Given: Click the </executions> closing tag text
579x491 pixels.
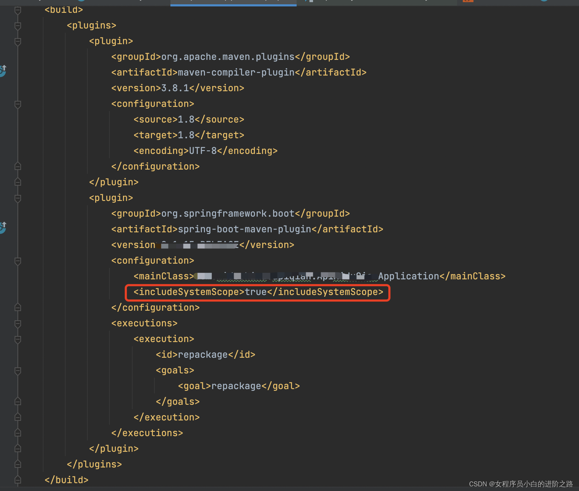Looking at the screenshot, I should click(x=147, y=433).
